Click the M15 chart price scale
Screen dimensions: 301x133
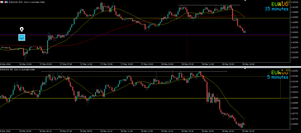(x=295, y=32)
